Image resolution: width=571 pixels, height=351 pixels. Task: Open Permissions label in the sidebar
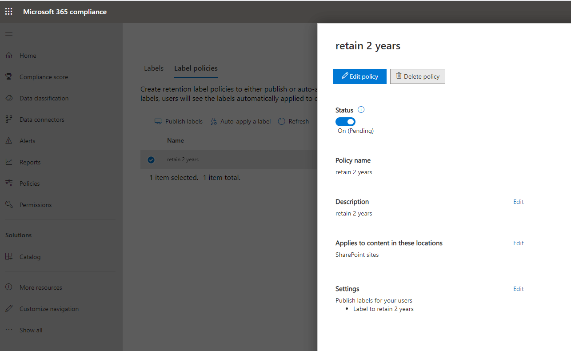click(x=36, y=205)
